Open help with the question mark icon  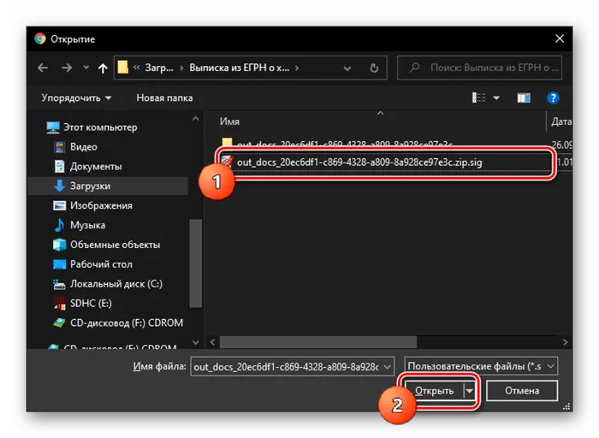point(553,98)
